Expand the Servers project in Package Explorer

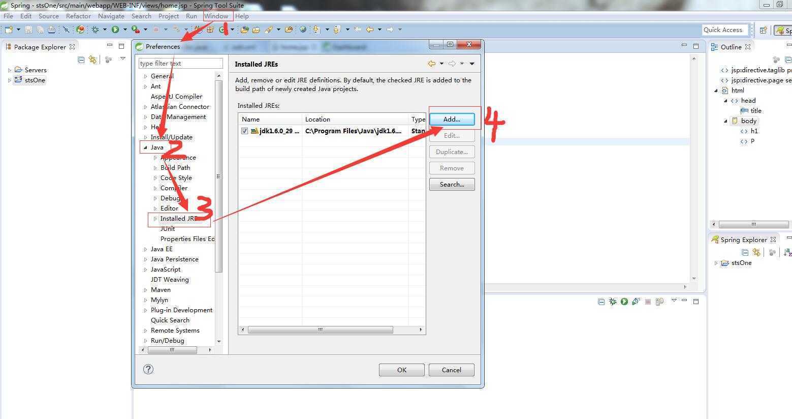[9, 70]
